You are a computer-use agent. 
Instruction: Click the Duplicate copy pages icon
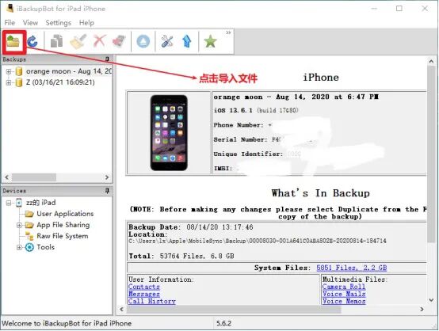click(x=56, y=41)
